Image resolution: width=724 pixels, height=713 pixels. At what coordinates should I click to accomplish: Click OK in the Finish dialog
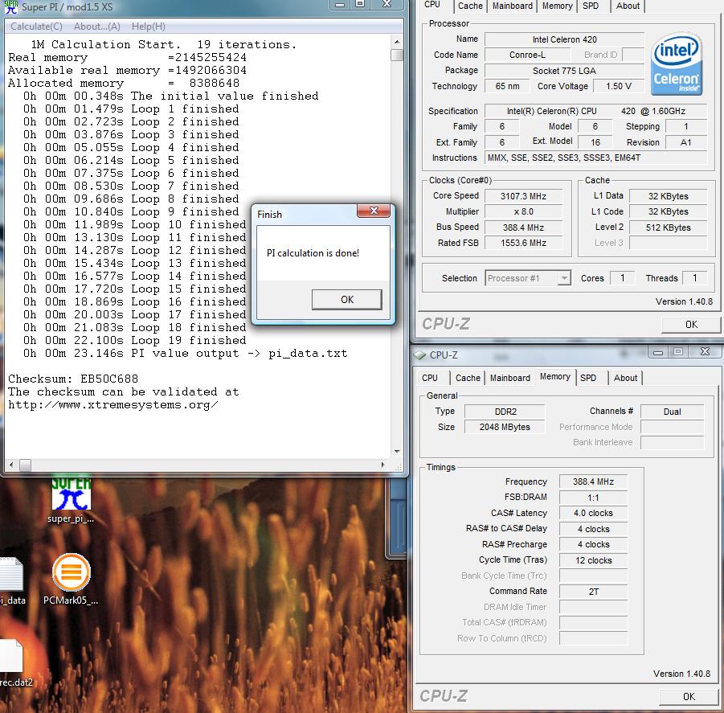tap(347, 299)
